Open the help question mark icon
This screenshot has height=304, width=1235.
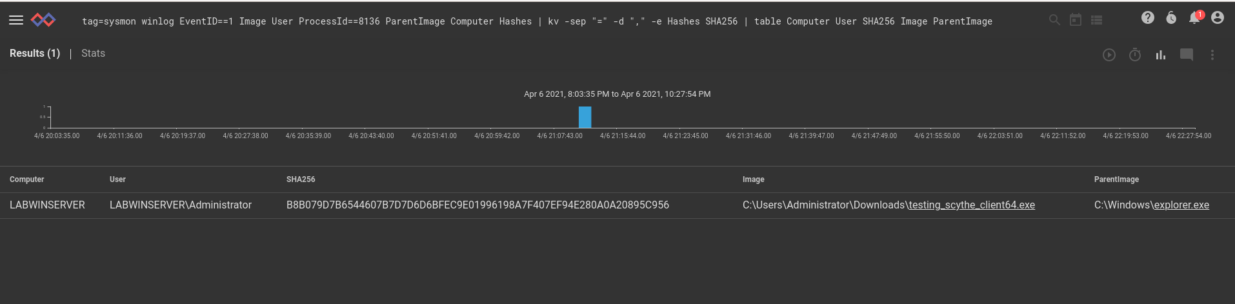(x=1148, y=17)
